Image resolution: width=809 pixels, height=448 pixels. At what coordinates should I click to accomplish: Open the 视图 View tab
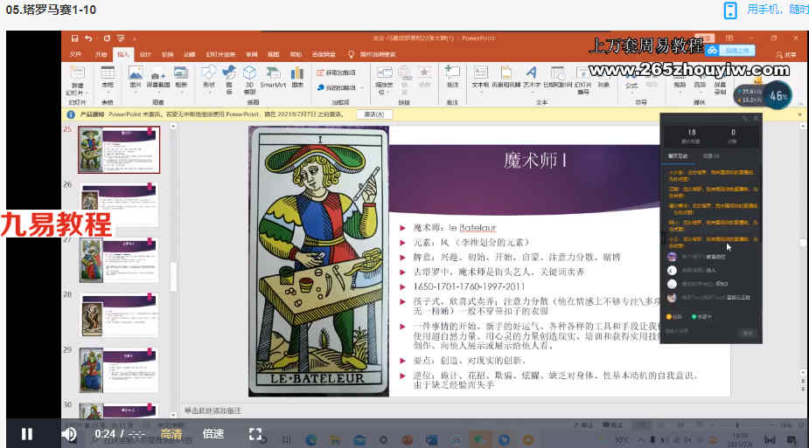click(273, 54)
